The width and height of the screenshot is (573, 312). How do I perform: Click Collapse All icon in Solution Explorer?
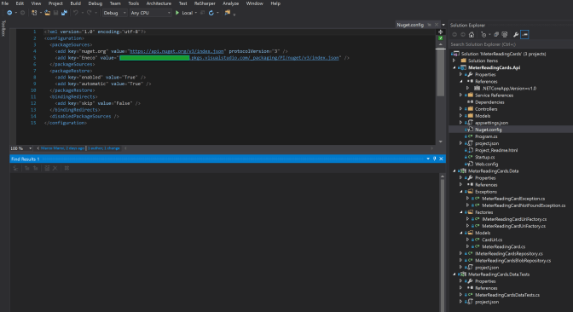point(496,34)
